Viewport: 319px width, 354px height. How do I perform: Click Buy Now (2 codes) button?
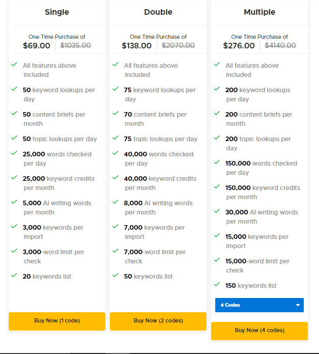pyautogui.click(x=158, y=321)
